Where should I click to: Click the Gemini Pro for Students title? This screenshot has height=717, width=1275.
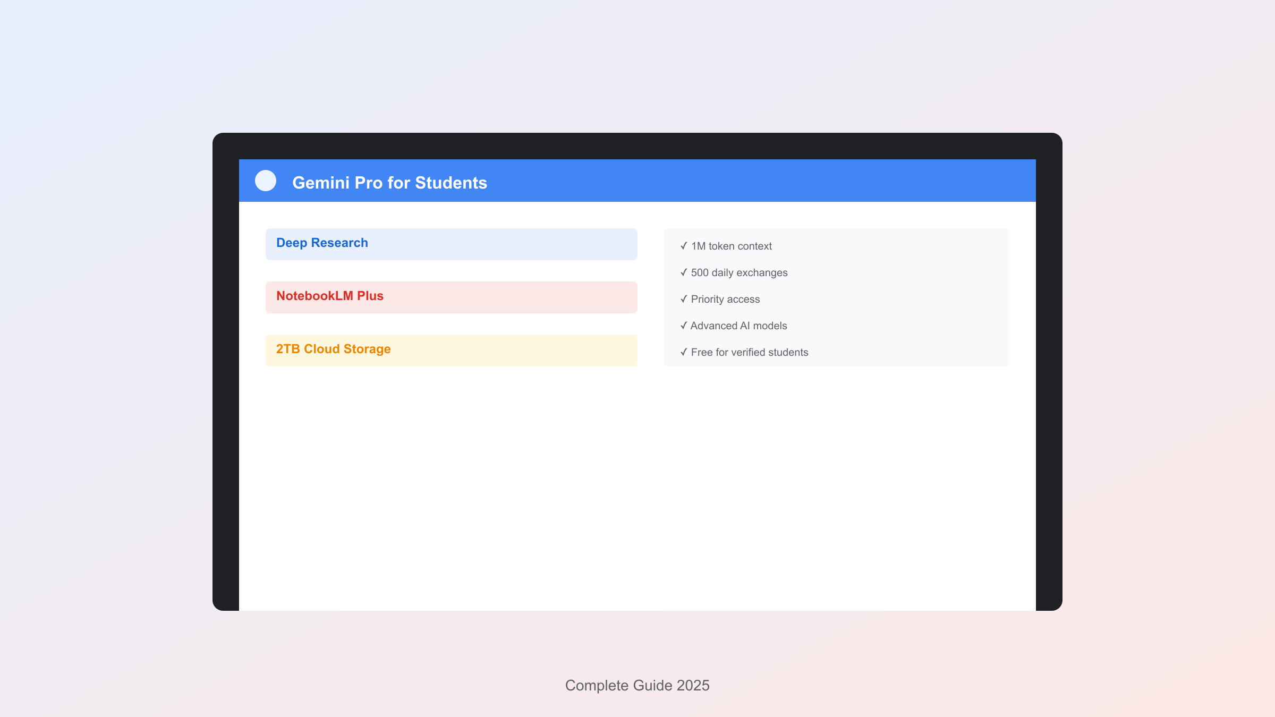[390, 182]
